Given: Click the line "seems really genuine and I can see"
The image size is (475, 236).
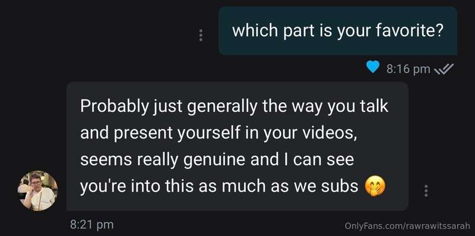Looking at the screenshot, I should click(x=217, y=160).
